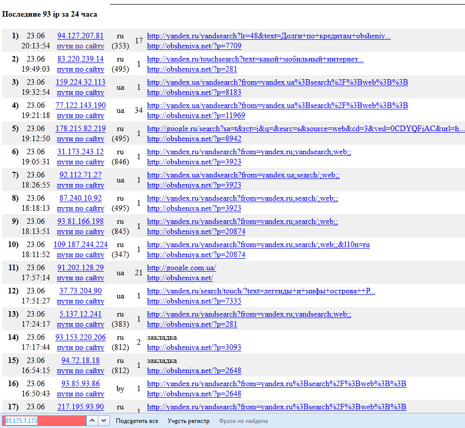
Task: Open IP address 77.122.143.190
Action: coord(81,105)
